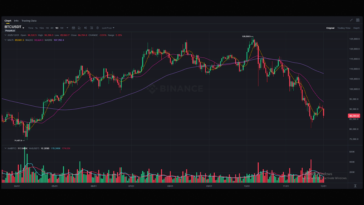Click the technical indicators line-chart icon

pyautogui.click(x=79, y=28)
